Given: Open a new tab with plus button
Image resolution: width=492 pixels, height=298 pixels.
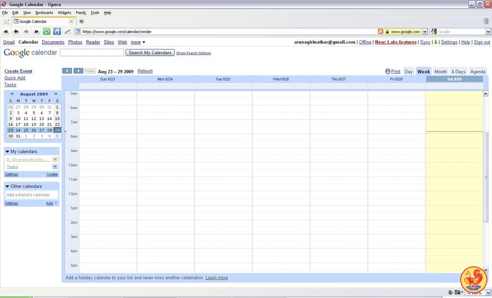Looking at the screenshot, I should coord(81,21).
